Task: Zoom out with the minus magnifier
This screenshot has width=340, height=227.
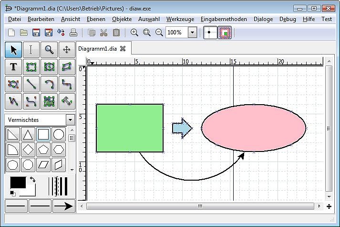Action: (x=159, y=32)
